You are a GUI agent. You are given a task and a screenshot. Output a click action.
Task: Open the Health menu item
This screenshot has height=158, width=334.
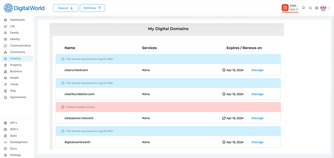coord(17,78)
